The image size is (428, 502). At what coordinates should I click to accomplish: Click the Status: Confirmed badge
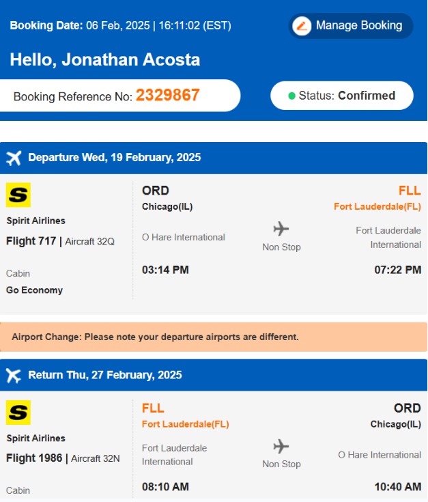(341, 96)
